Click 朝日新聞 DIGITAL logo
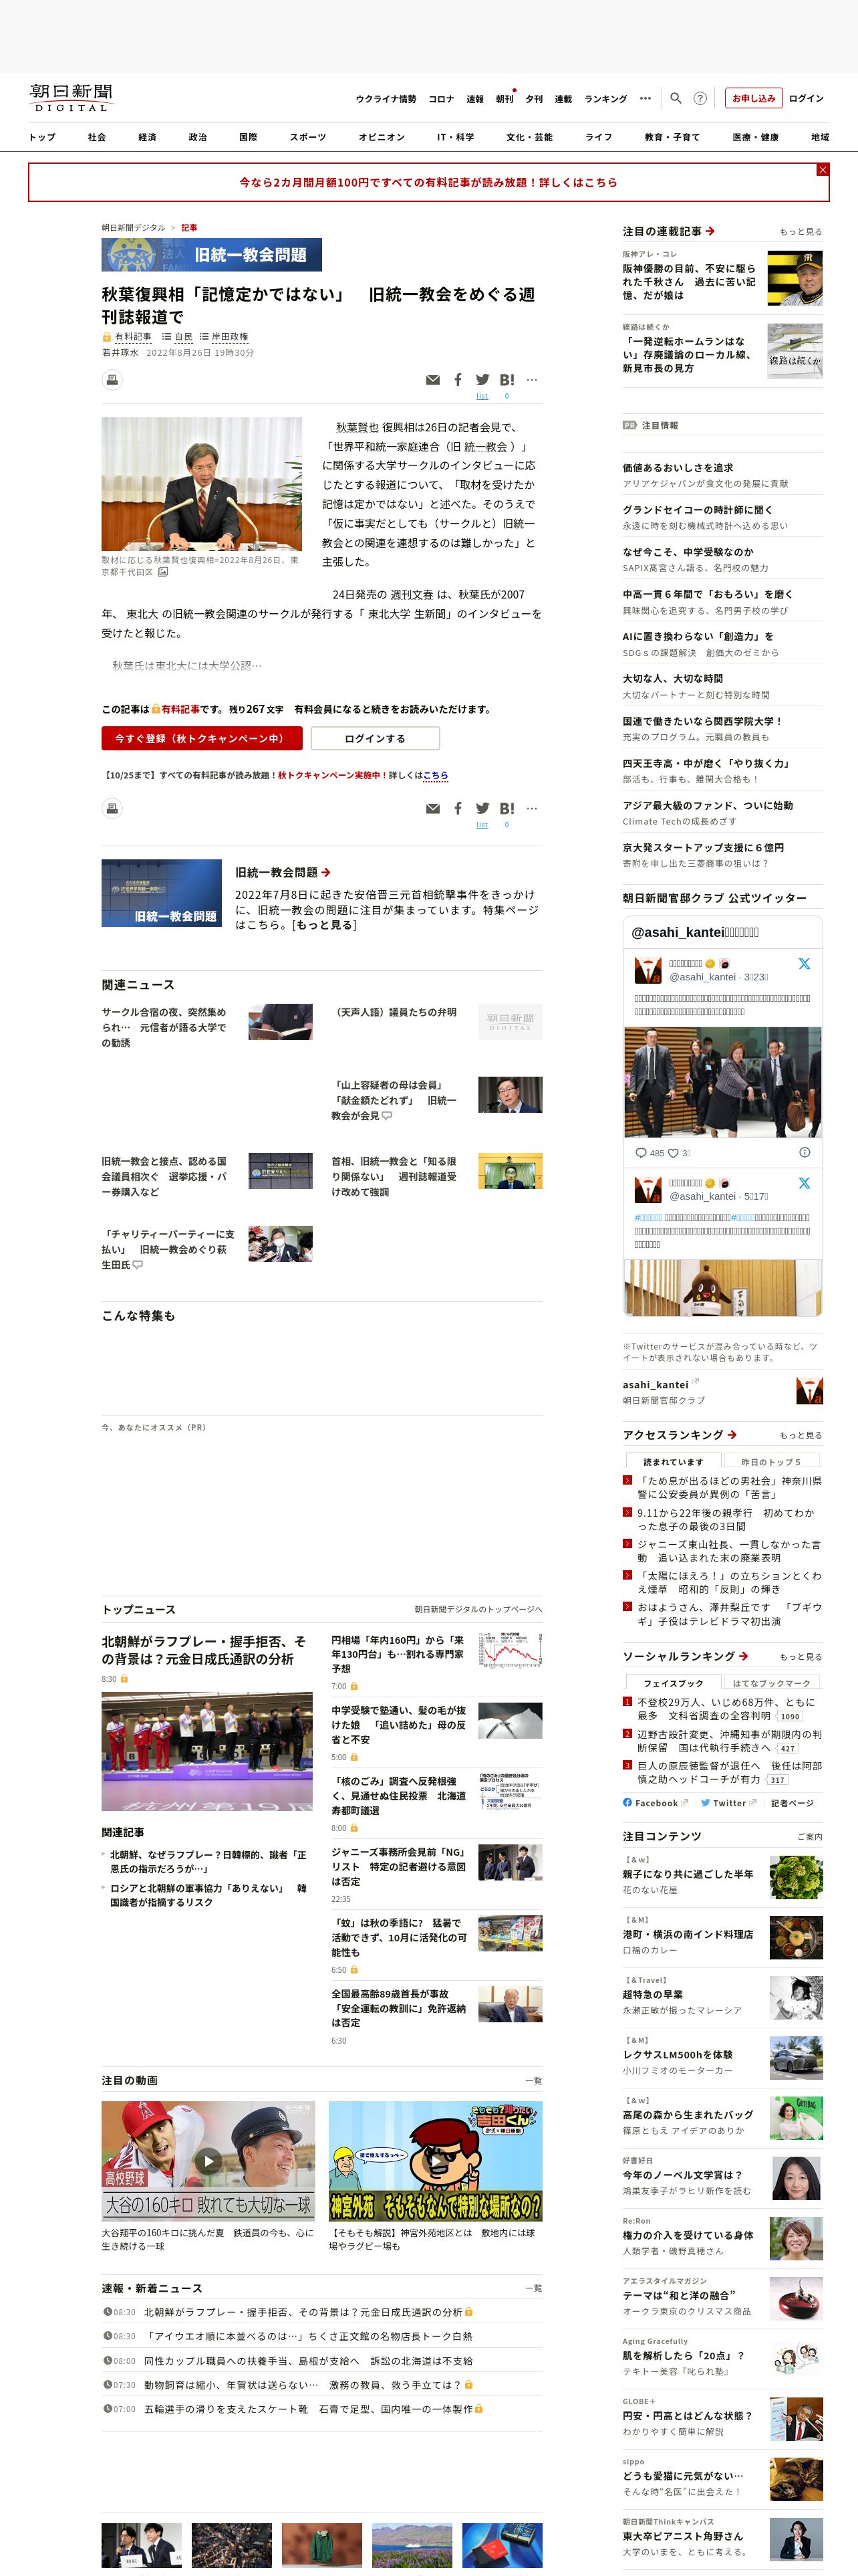The height and width of the screenshot is (2576, 858). pos(71,98)
